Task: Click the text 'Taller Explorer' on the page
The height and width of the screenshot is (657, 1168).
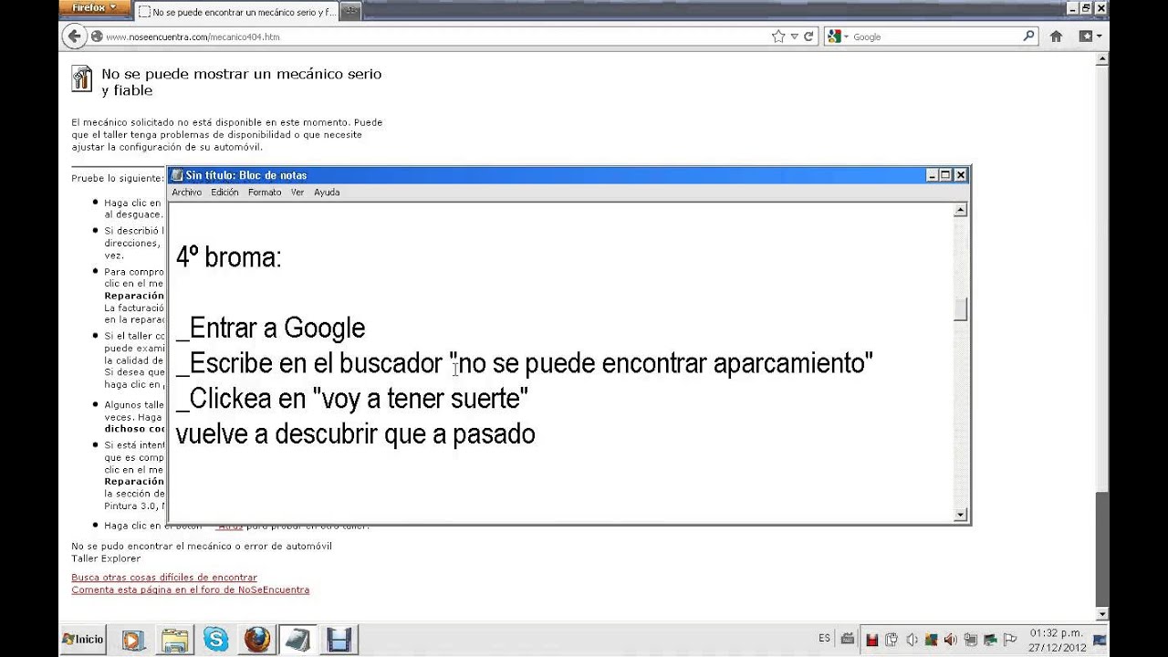Action: (x=106, y=558)
